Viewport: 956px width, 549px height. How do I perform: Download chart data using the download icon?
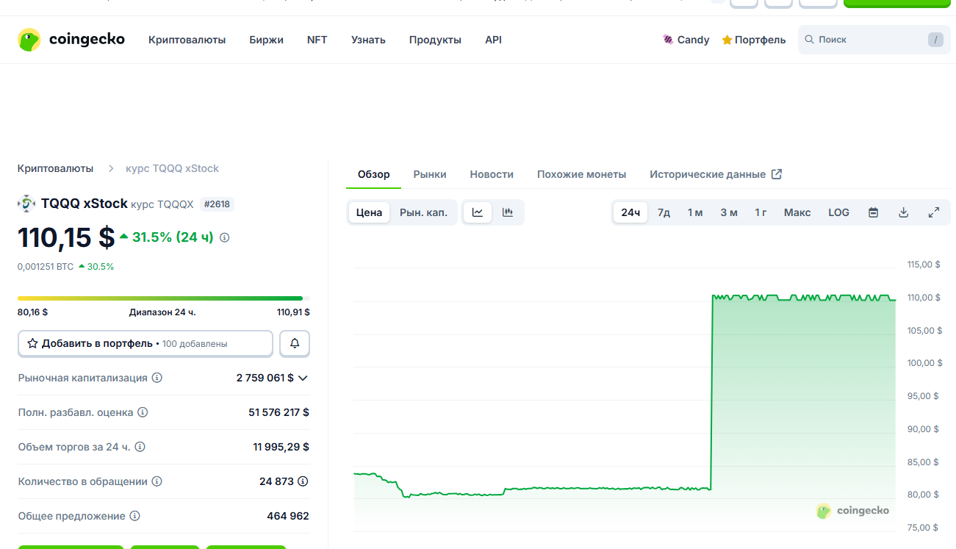pos(904,212)
